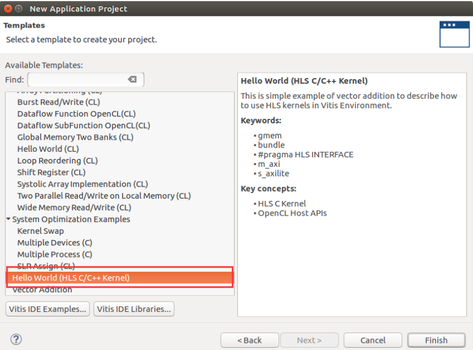Cancel the new project wizard
The width and height of the screenshot is (473, 350).
tap(373, 340)
